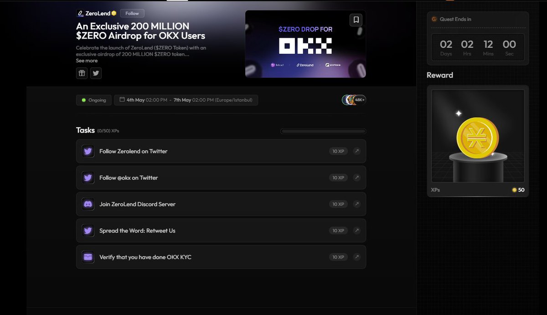
Task: Click the verified badge next to ZeroLend
Action: [x=114, y=13]
